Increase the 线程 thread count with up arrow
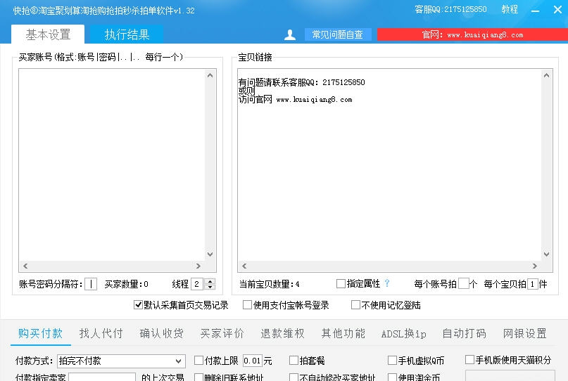The image size is (568, 381). (x=210, y=281)
